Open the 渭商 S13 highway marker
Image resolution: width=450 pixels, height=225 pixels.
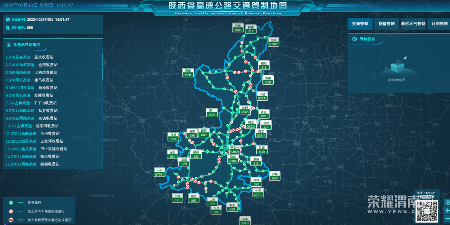(x=256, y=161)
